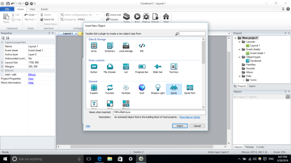Screen dimensions: 291x163
Task: Click the Debug bug icon
Action: pyautogui.click(x=146, y=17)
